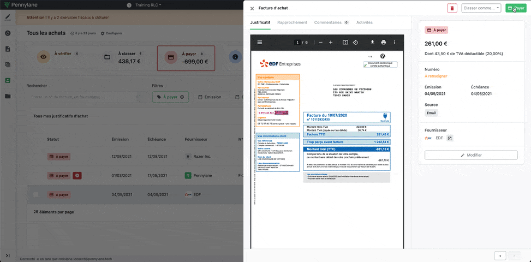The width and height of the screenshot is (531, 262).
Task: Tick the checkbox on the EDF row
Action: pyautogui.click(x=36, y=194)
